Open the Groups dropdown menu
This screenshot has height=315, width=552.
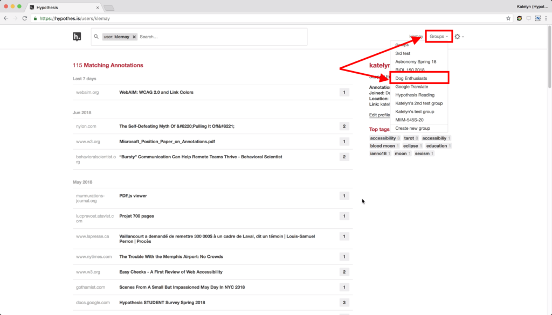point(439,37)
